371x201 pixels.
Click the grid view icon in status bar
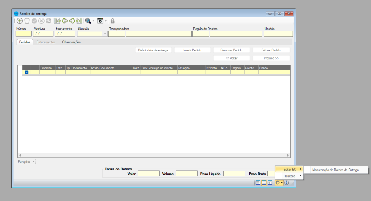coord(258,183)
